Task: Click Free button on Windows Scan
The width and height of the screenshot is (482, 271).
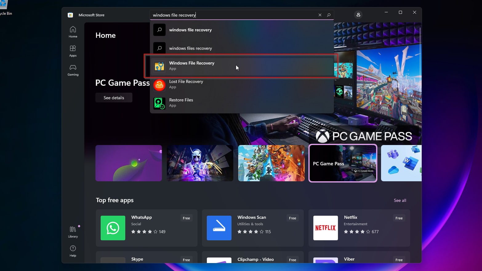Action: click(x=292, y=218)
